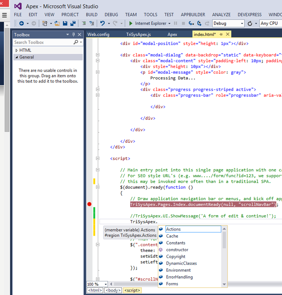Open the DEVEXPRESS menu
The height and width of the screenshot is (295, 282).
(x=250, y=14)
